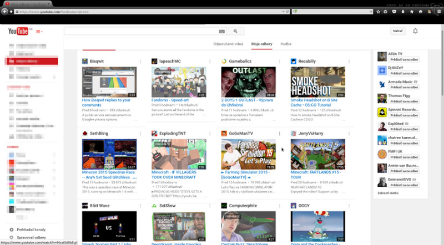Click the browser forward arrow
Image resolution: width=444 pixels, height=245 pixels.
coord(11,12)
